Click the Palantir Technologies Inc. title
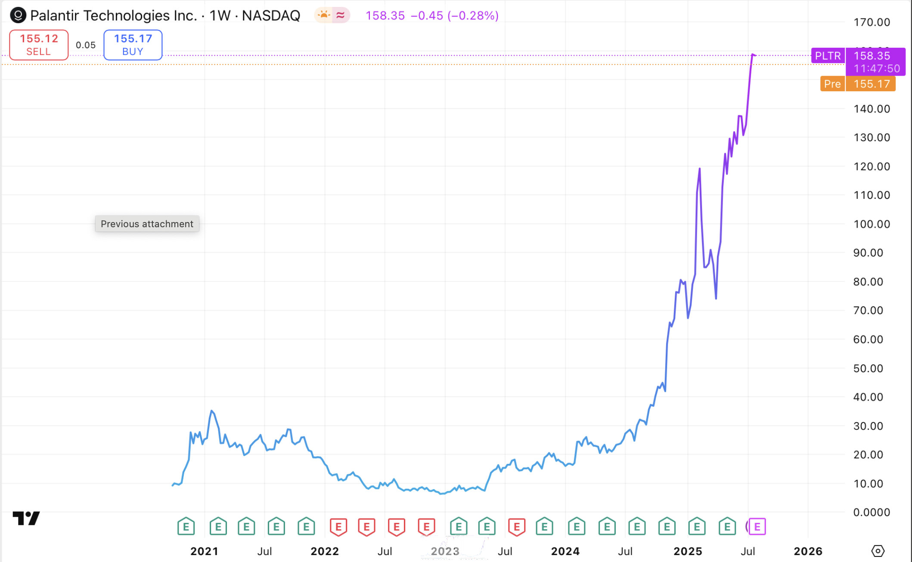Image resolution: width=912 pixels, height=562 pixels. click(113, 15)
